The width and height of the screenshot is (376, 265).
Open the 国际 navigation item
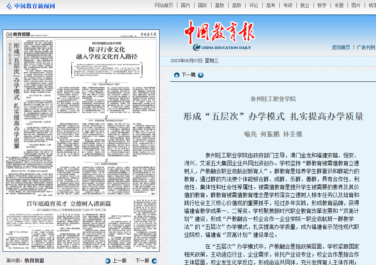coord(202,5)
